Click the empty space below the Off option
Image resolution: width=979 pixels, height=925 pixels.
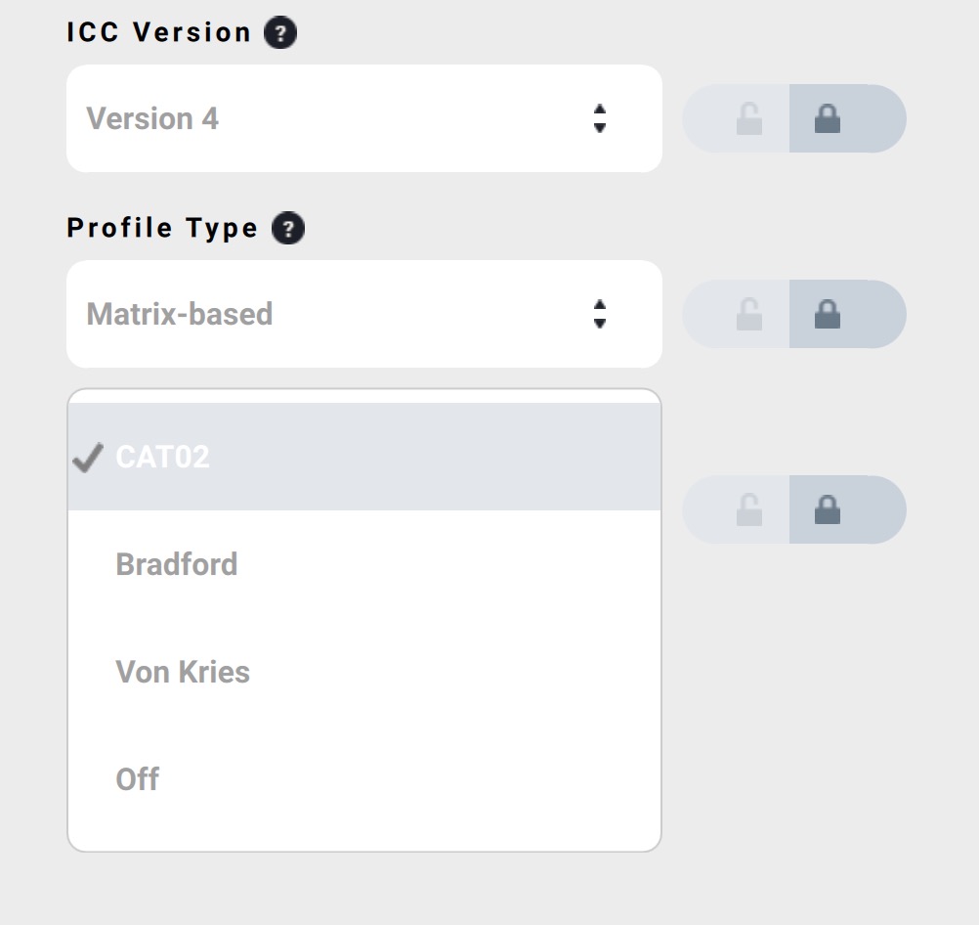(363, 829)
